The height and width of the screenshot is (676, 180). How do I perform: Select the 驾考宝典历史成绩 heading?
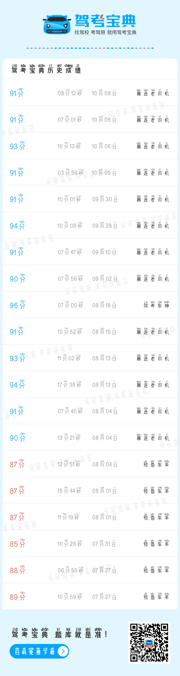coord(46,70)
